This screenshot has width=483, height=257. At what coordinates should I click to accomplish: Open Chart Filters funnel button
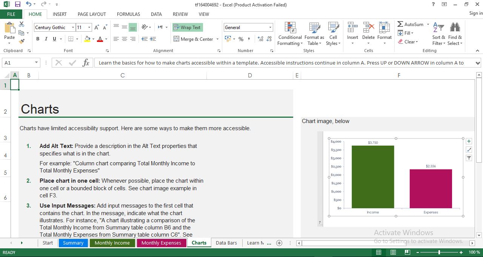pos(469,158)
